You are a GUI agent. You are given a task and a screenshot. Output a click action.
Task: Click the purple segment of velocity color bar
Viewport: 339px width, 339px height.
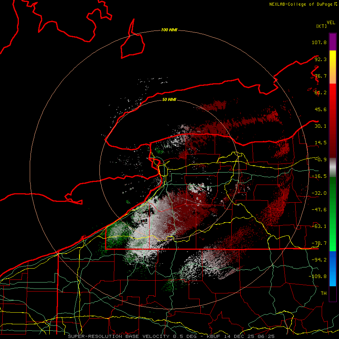333,42
